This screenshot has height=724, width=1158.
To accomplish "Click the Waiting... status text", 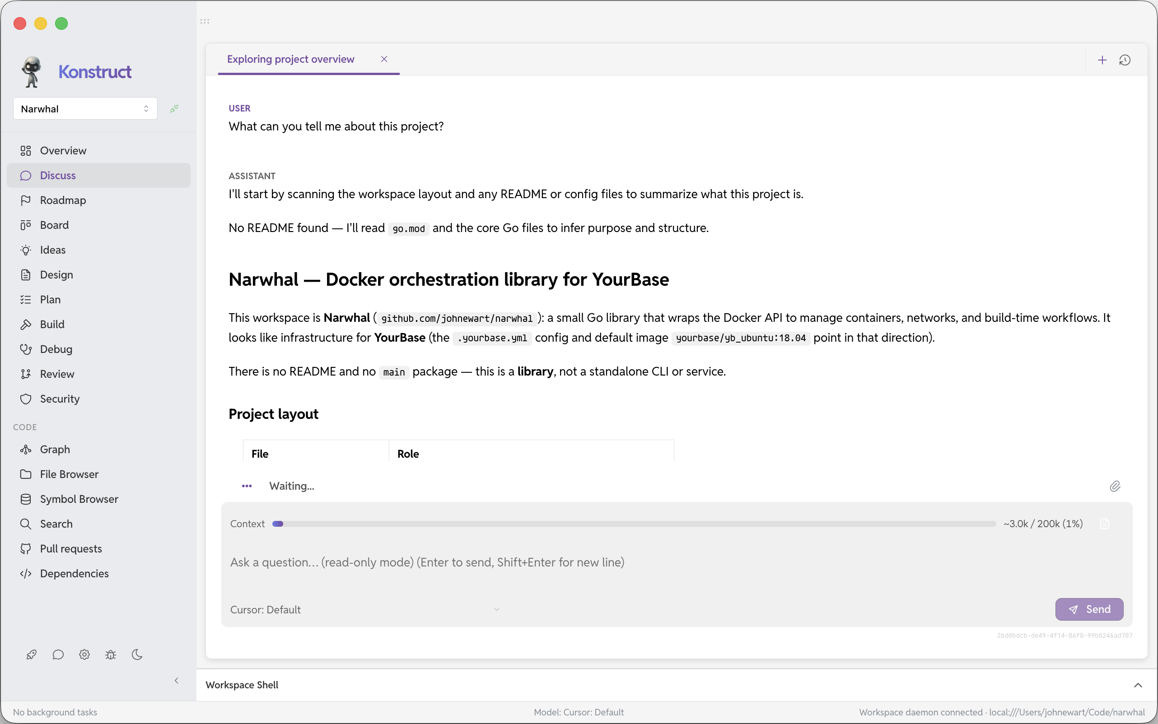I will [x=292, y=487].
